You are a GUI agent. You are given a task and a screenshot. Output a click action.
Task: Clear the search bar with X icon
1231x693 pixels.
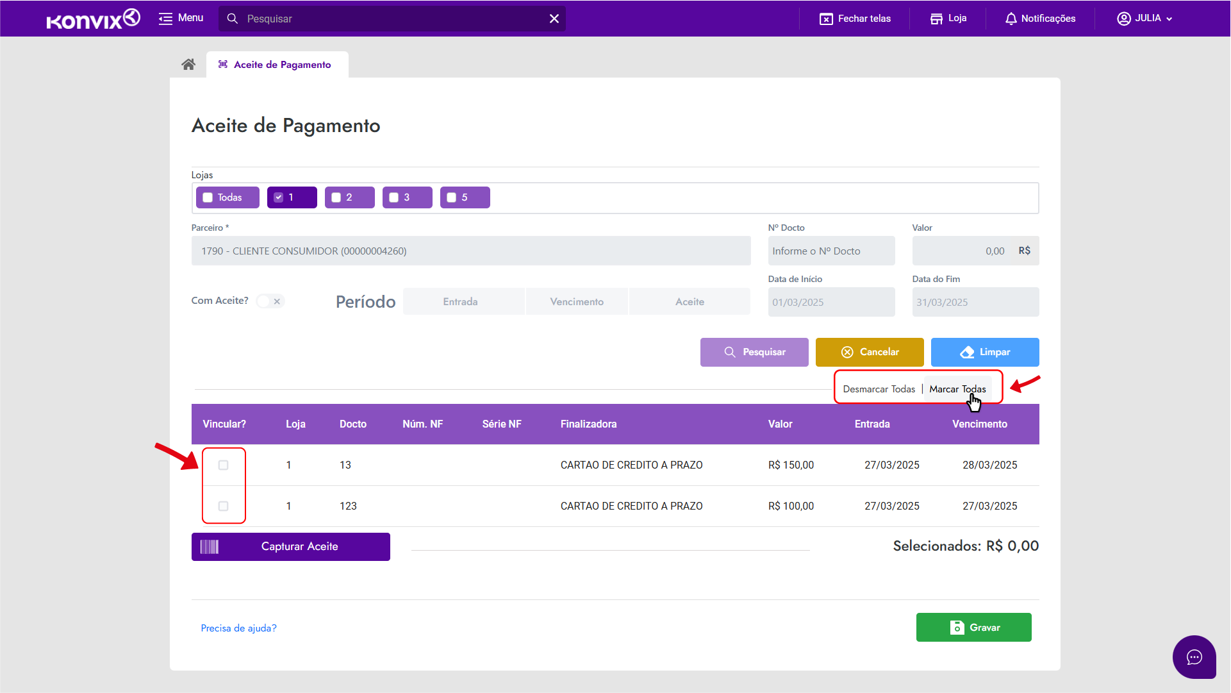(554, 19)
